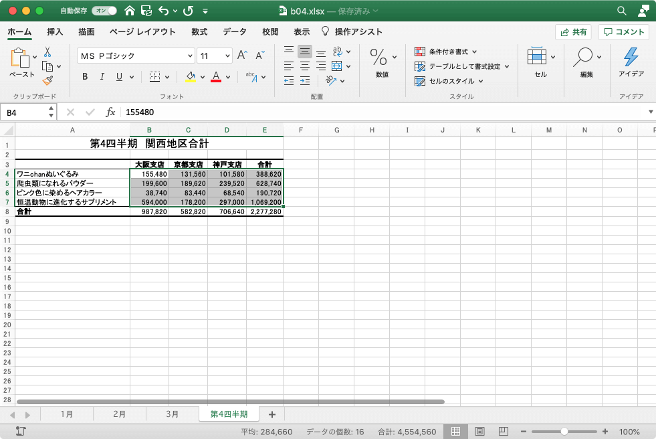656x439 pixels.
Task: Expand font color dropdown arrow
Action: (x=228, y=77)
